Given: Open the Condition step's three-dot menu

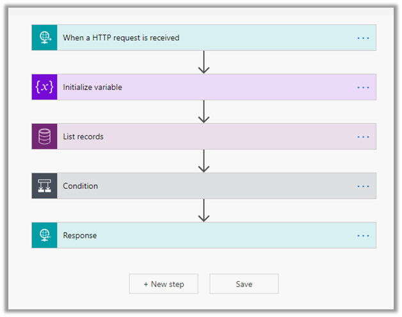Looking at the screenshot, I should (363, 186).
